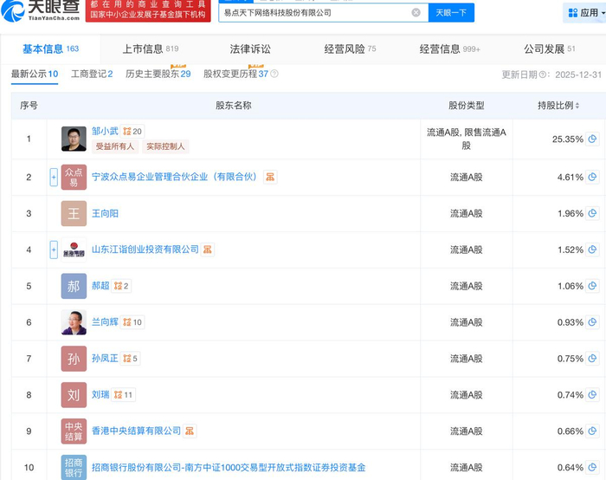Clear the search box with the X icon
The height and width of the screenshot is (480, 606).
pos(416,13)
